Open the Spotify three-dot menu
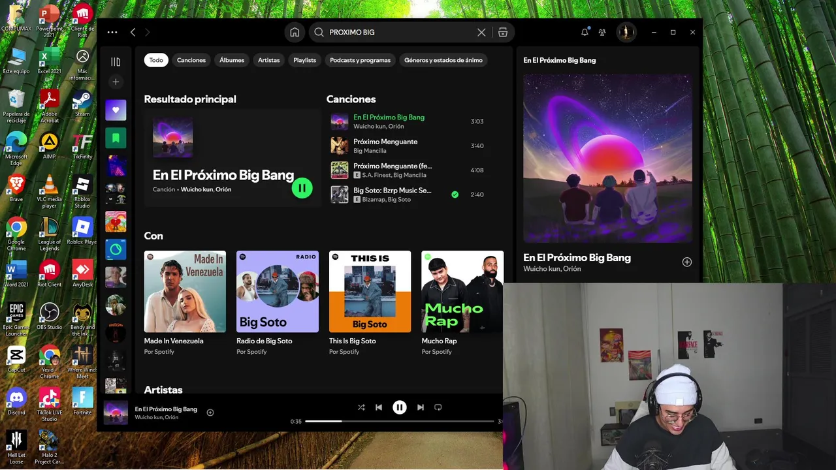 (112, 32)
